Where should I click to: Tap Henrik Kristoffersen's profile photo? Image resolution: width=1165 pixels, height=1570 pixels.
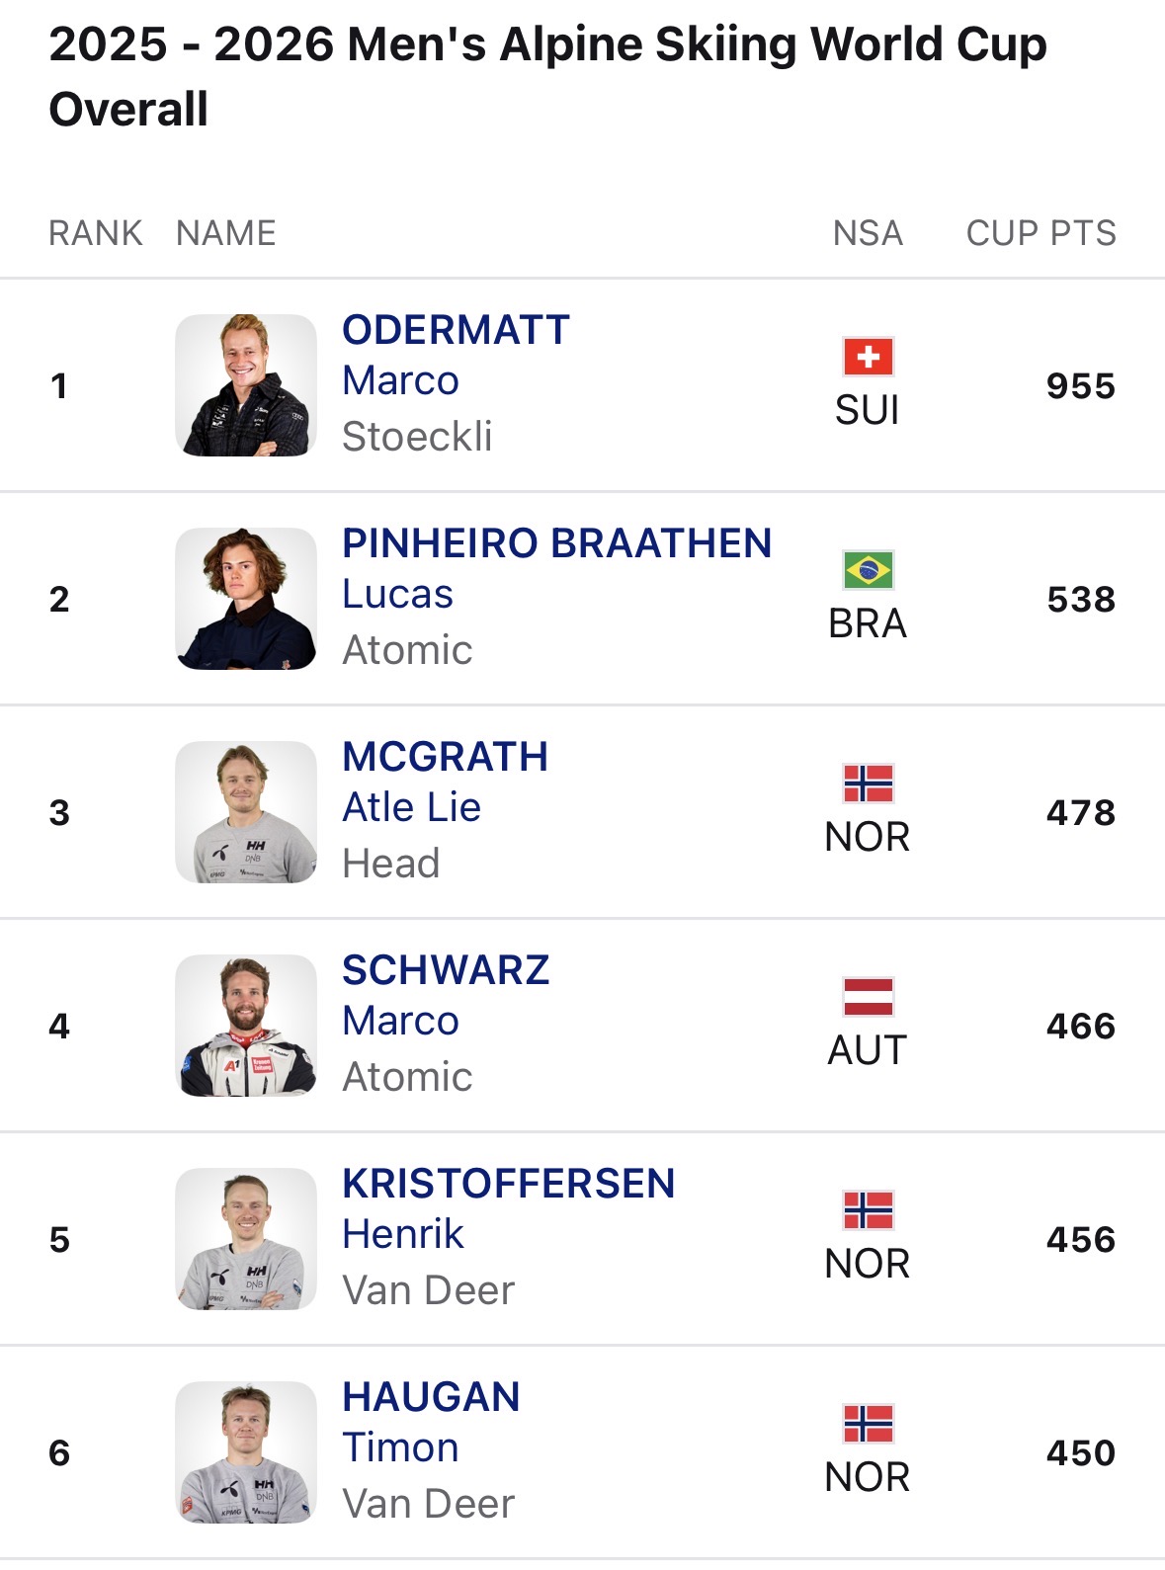[x=246, y=1239]
